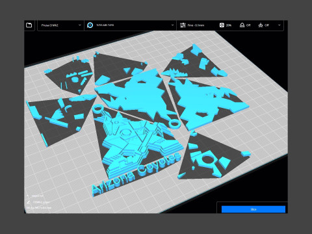The image size is (312, 234).
Task: Open the Prusa i3 Mk2 printer dropdown
Action: pyautogui.click(x=60, y=25)
